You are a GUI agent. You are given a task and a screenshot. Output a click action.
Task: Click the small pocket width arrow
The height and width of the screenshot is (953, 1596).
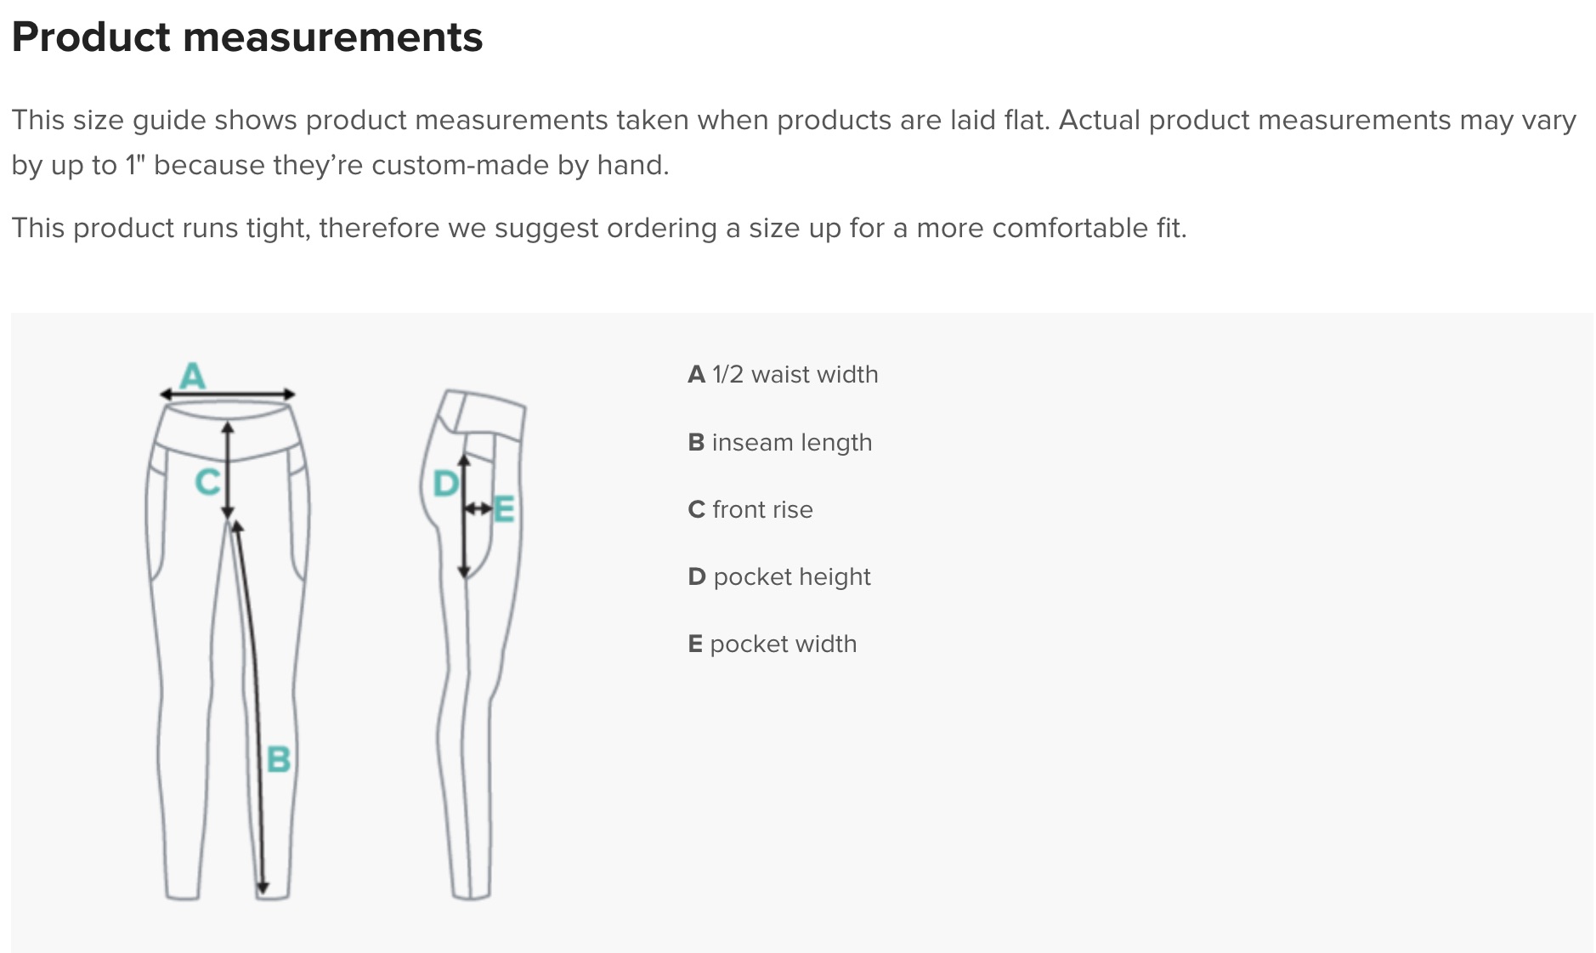478,508
